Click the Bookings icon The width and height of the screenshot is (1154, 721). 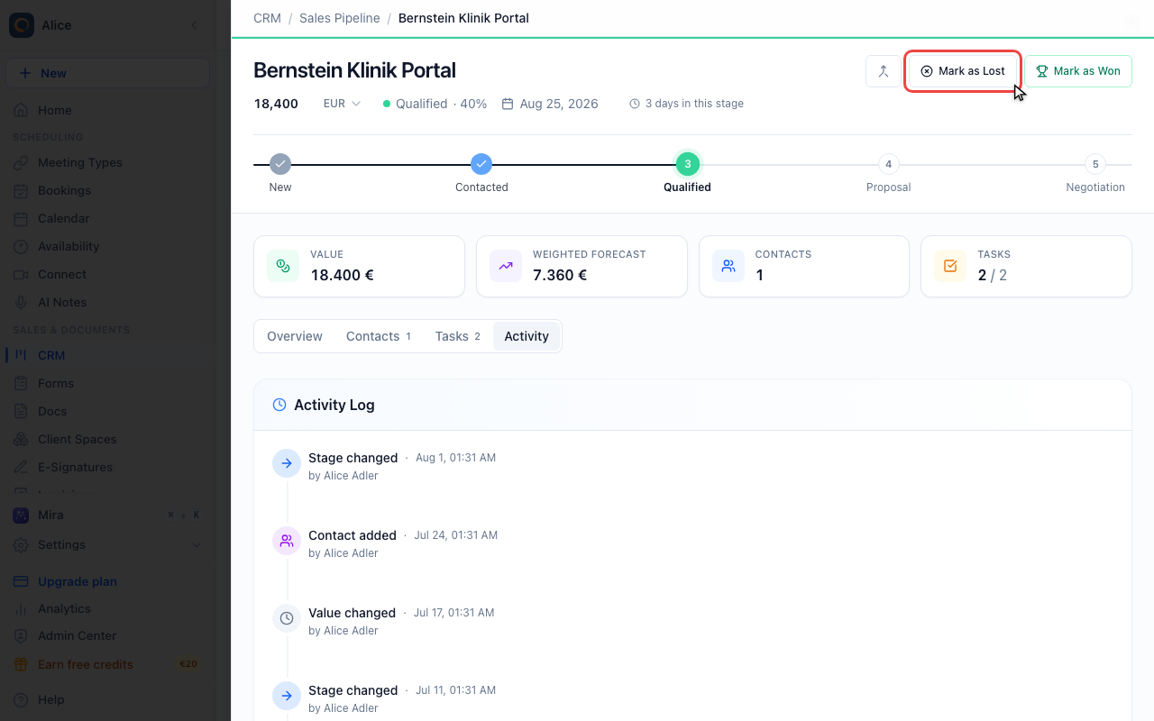(x=21, y=190)
